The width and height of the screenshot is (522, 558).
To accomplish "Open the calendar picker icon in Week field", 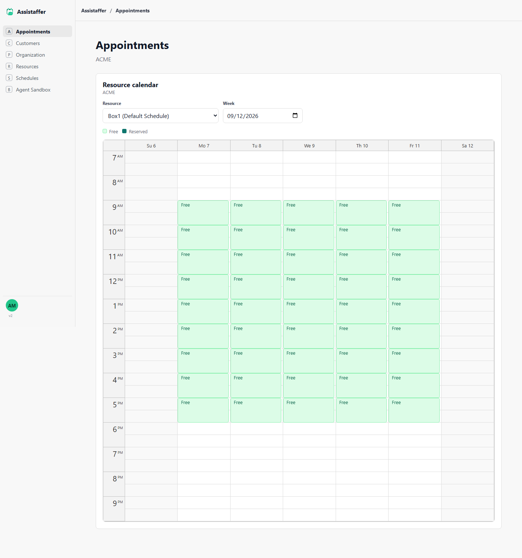I will (295, 115).
